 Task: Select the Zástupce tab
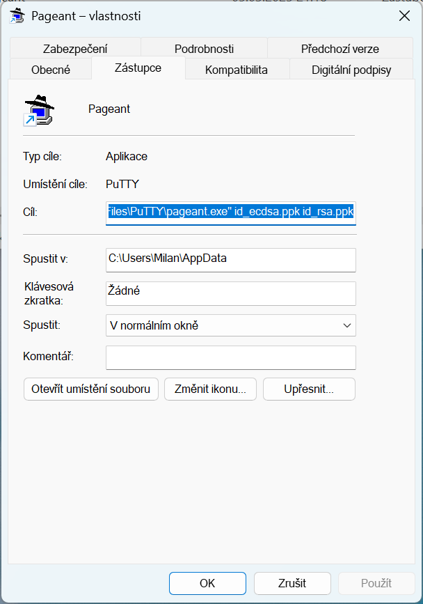(x=138, y=68)
